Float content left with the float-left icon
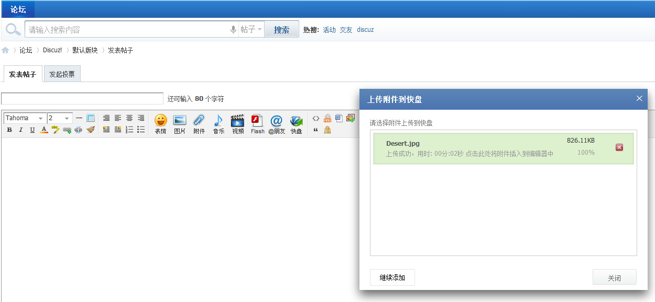The height and width of the screenshot is (302, 655). (x=106, y=130)
